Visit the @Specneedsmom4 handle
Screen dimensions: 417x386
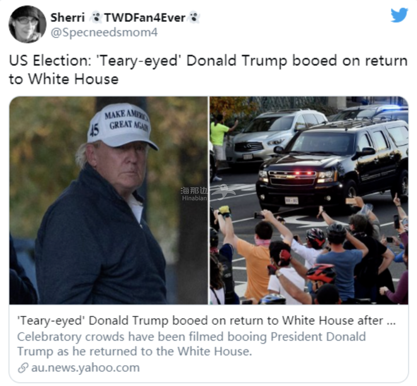(104, 32)
